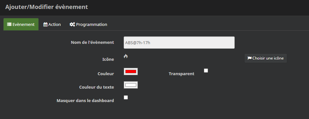309x119 pixels.
Task: Focus the event name field containing ABS@7h-17h
Action: (179, 43)
